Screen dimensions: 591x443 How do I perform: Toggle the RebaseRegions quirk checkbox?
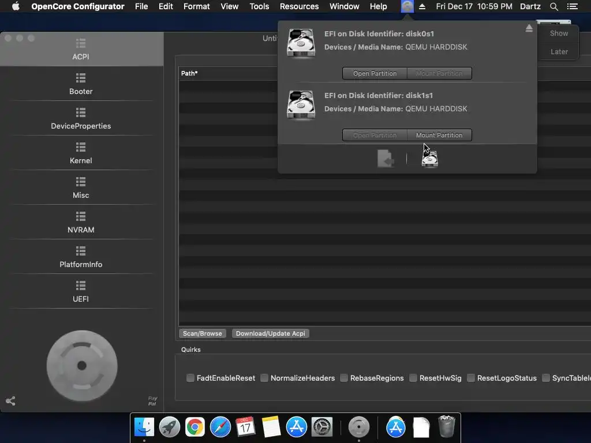pos(344,378)
